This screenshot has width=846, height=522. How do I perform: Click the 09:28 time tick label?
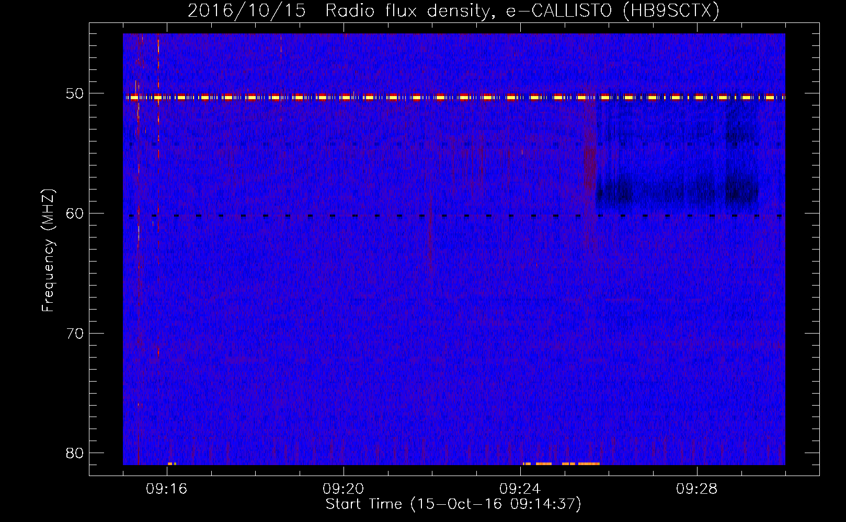pyautogui.click(x=697, y=489)
